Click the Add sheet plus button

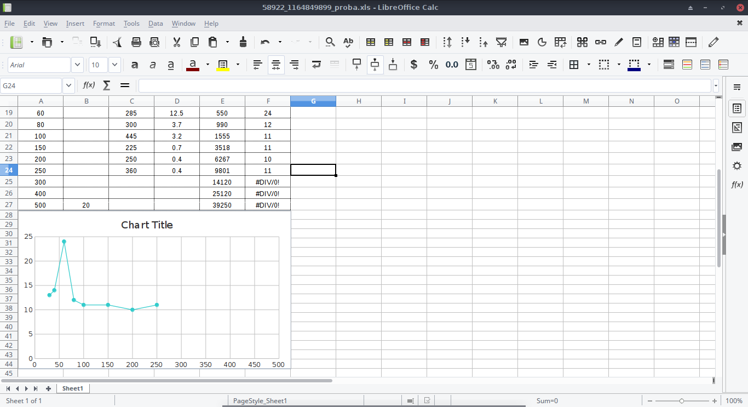(x=48, y=388)
